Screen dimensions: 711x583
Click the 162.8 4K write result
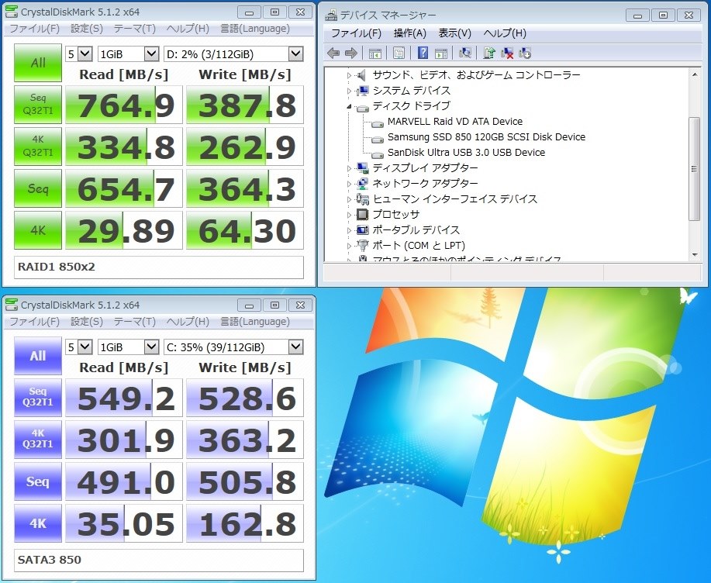click(245, 523)
